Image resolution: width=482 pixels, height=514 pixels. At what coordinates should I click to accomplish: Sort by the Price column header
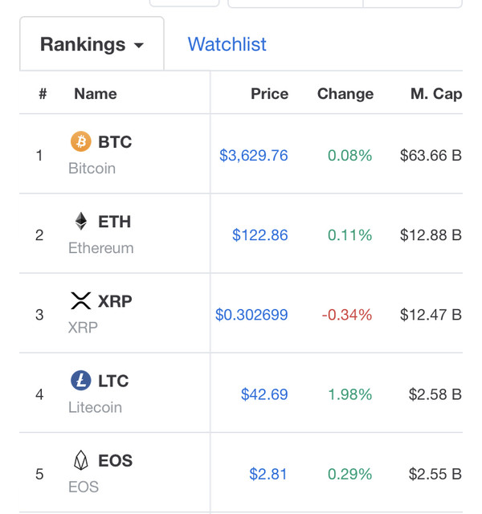270,94
